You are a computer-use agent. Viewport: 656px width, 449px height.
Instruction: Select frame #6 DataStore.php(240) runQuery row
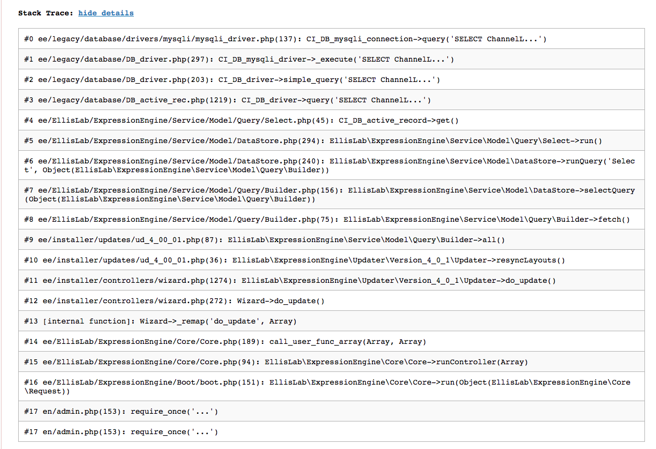pyautogui.click(x=329, y=166)
